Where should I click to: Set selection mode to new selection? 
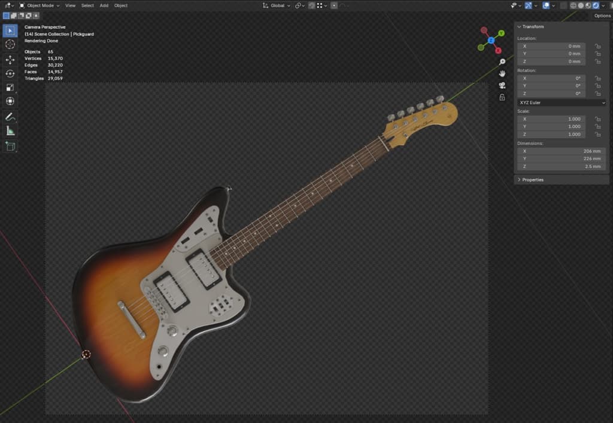pos(6,16)
